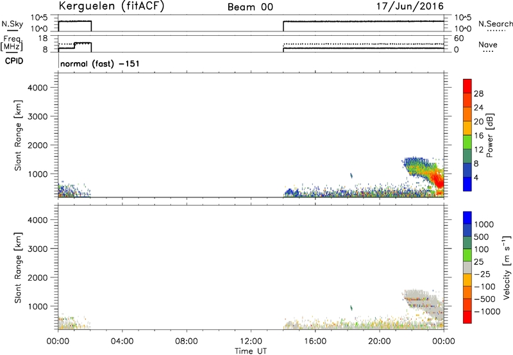Click the "Power [dB]" colorbar title
513x355 pixels.
coord(489,135)
